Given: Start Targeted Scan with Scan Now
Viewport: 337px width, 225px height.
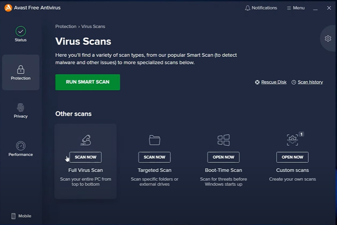Looking at the screenshot, I should click(154, 157).
